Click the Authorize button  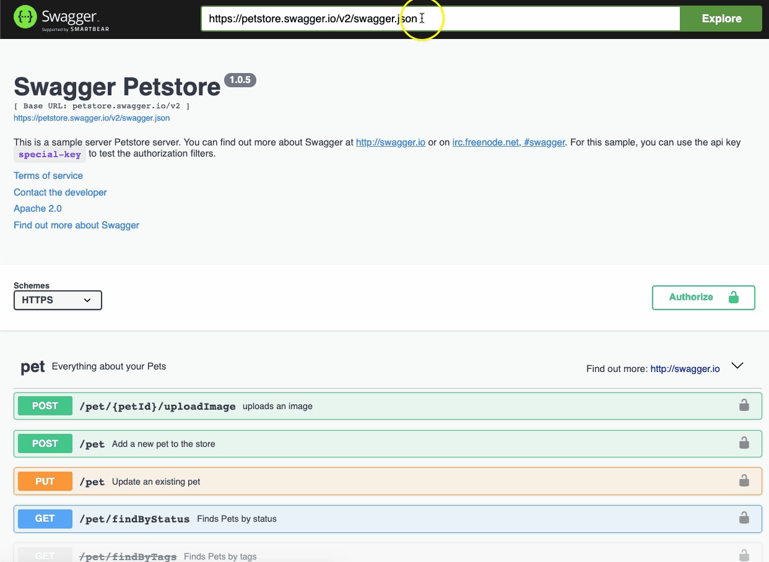pyautogui.click(x=703, y=297)
